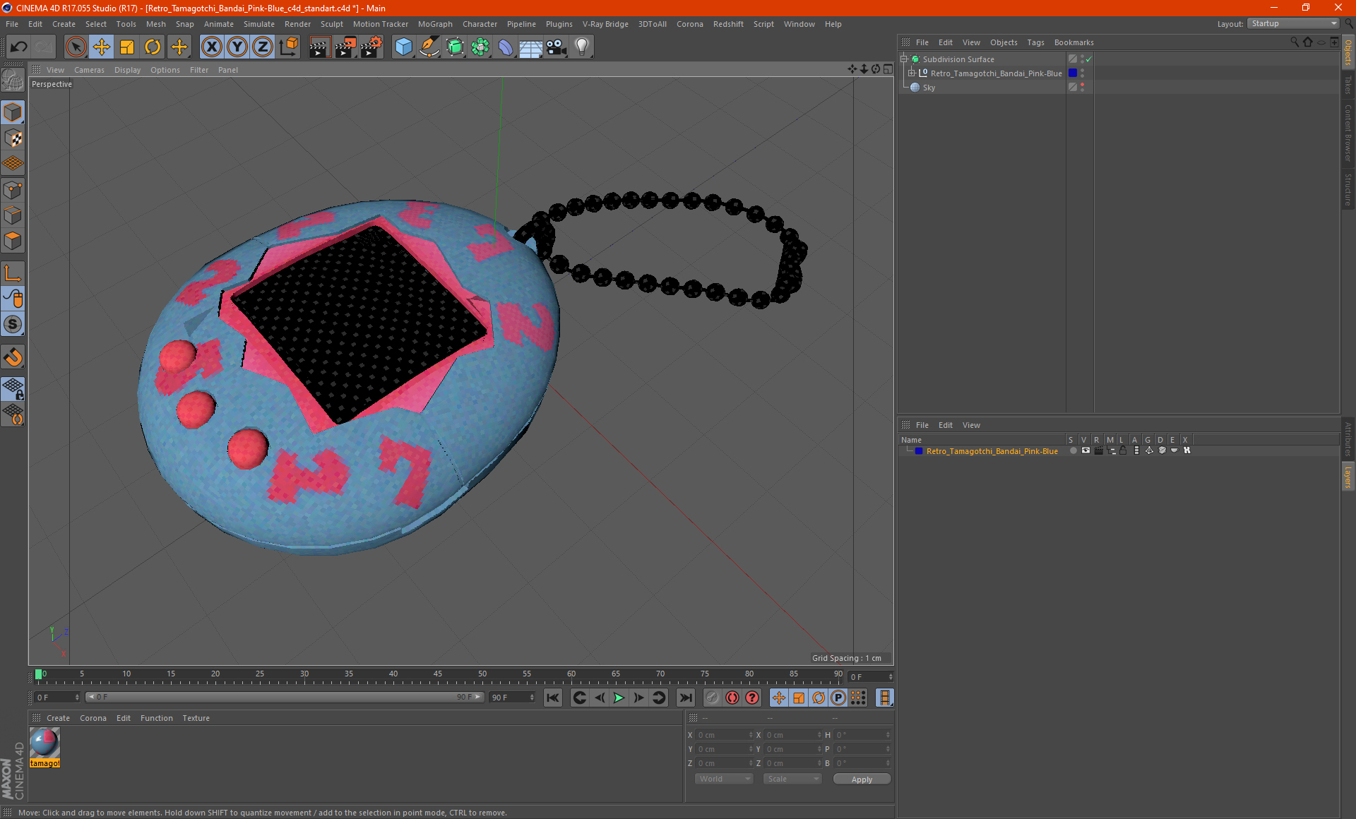Open Bookmarks in Object Manager
Image resolution: width=1356 pixels, height=819 pixels.
(1073, 42)
